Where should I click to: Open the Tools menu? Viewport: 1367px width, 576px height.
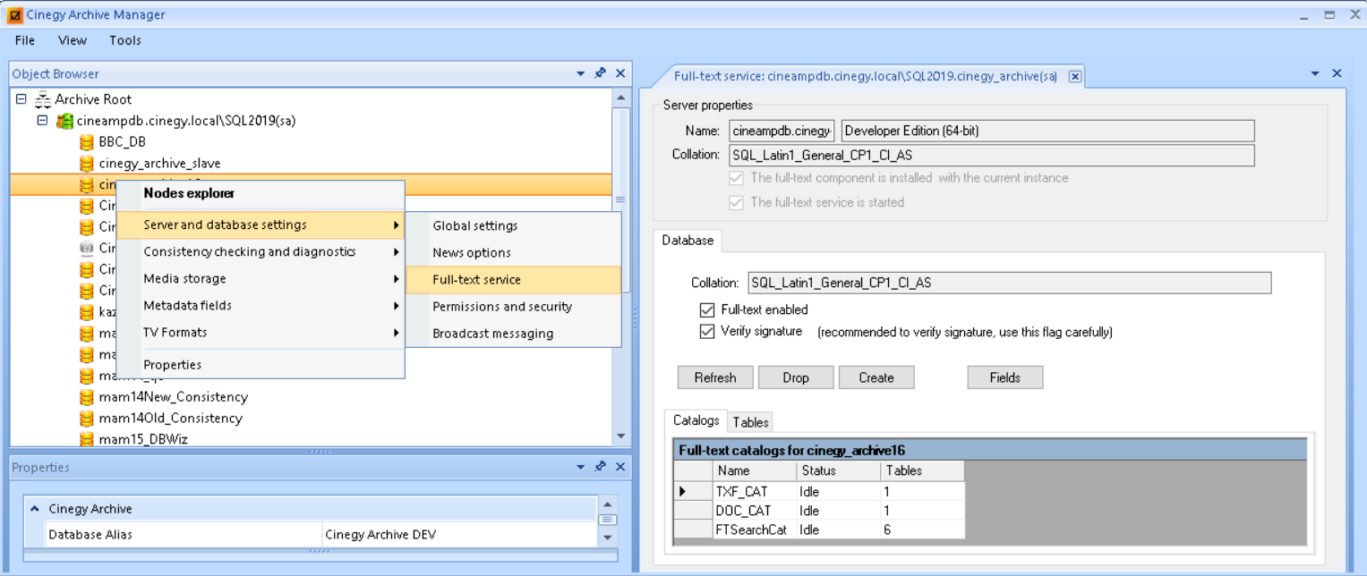pos(125,40)
